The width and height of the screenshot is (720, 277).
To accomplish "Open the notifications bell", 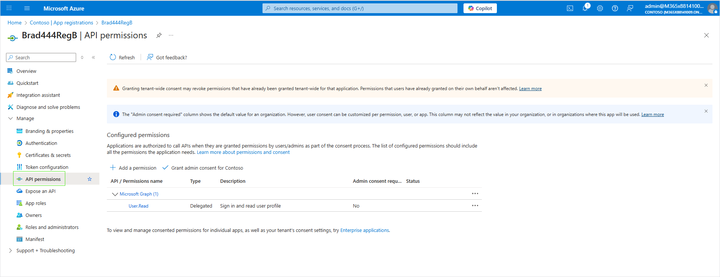I will point(585,8).
